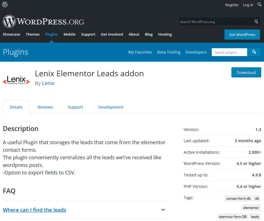Click the WordPress.org search magnifier icon
Image resolution: width=264 pixels, height=221 pixels.
(x=256, y=22)
